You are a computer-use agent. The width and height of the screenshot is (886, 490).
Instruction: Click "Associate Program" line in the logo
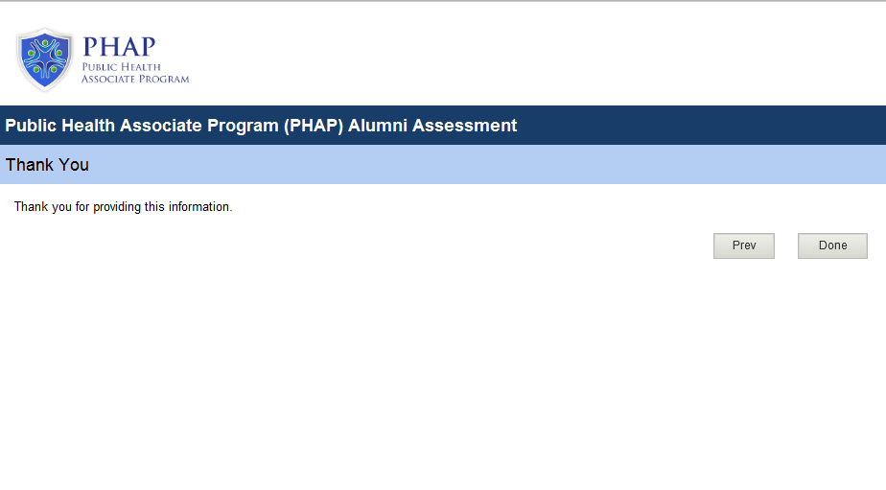(x=135, y=80)
